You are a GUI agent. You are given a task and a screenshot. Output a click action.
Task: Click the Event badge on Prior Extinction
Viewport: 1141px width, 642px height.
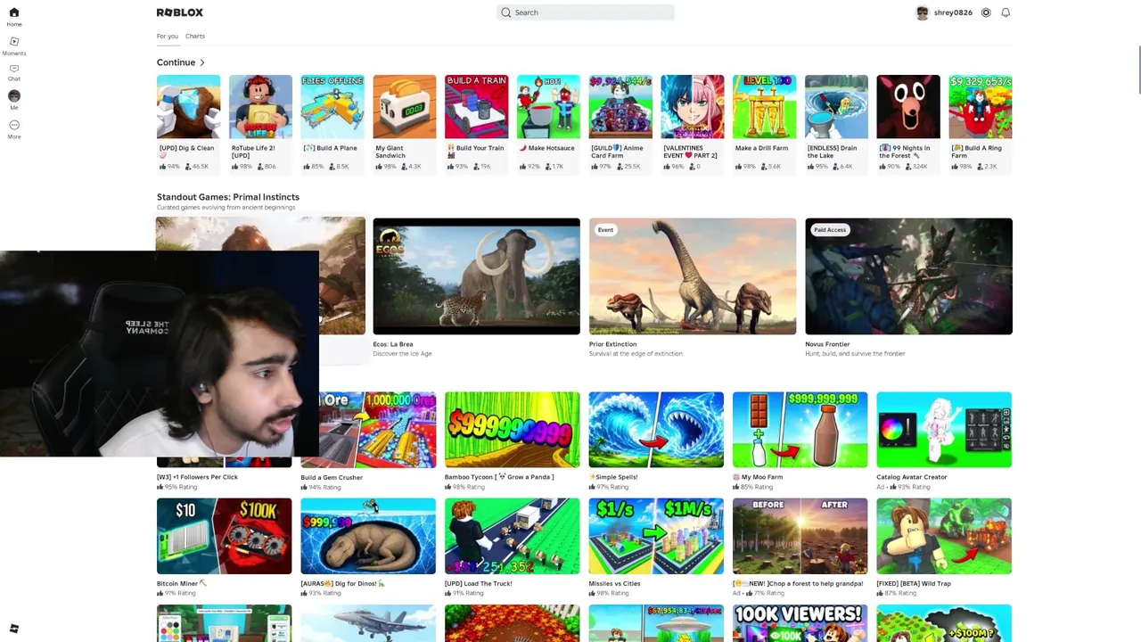click(605, 230)
